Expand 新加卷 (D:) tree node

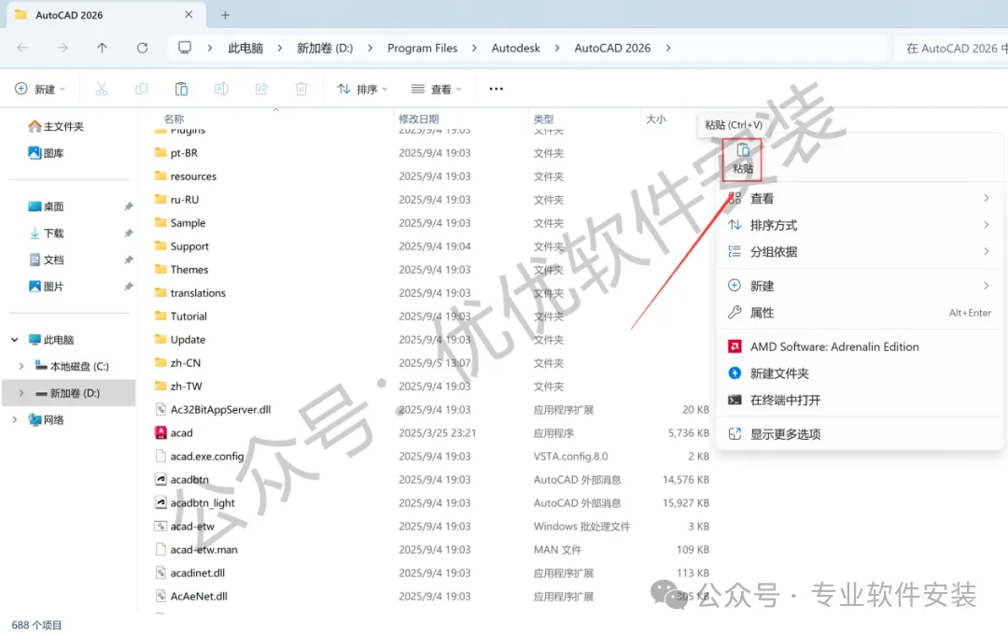(21, 393)
